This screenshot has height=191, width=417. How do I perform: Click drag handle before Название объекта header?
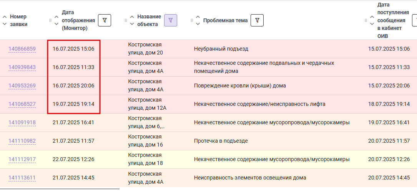[126, 20]
